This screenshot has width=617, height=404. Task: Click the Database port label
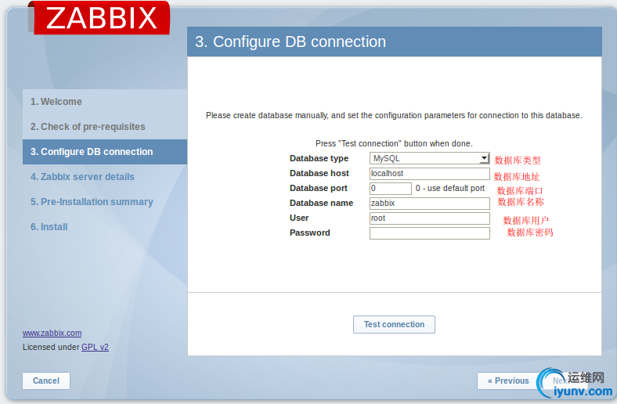click(319, 188)
